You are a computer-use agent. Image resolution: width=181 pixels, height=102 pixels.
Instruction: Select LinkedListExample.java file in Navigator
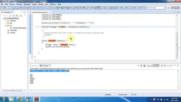18,28
